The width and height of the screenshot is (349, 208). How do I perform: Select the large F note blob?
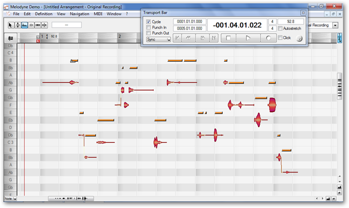coord(272,105)
